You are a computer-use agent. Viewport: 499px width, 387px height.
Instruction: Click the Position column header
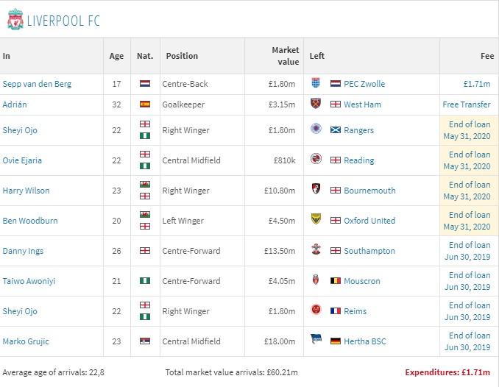coord(182,56)
